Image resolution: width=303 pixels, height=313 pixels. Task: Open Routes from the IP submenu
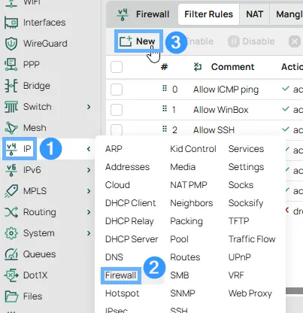tap(185, 257)
